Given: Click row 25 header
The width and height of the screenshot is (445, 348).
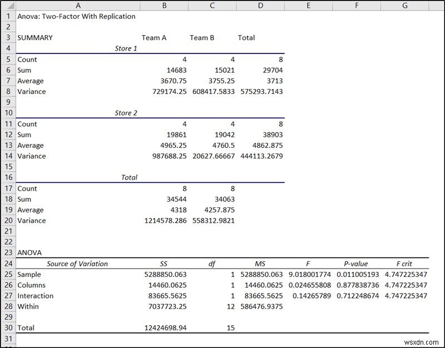Looking at the screenshot, I should 8,275.
